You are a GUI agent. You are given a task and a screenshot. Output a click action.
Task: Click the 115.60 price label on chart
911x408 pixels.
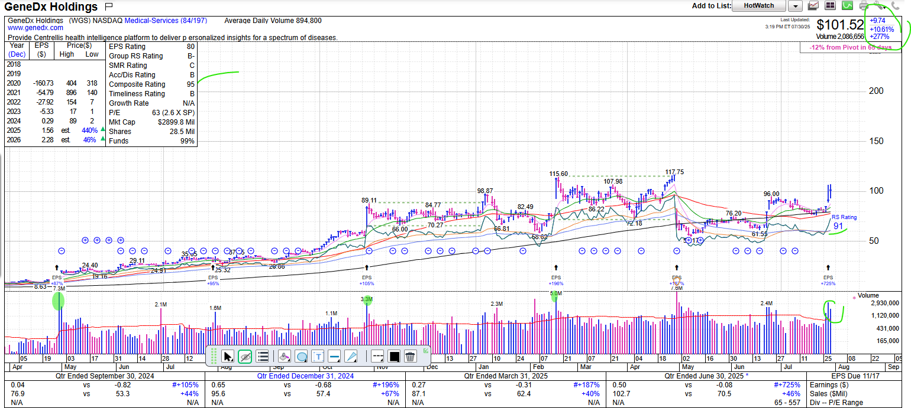pos(558,174)
